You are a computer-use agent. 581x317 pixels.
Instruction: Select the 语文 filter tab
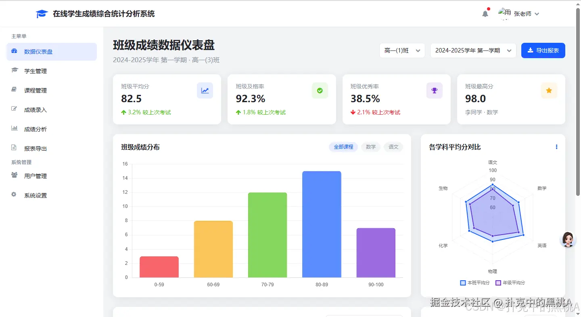(x=393, y=147)
